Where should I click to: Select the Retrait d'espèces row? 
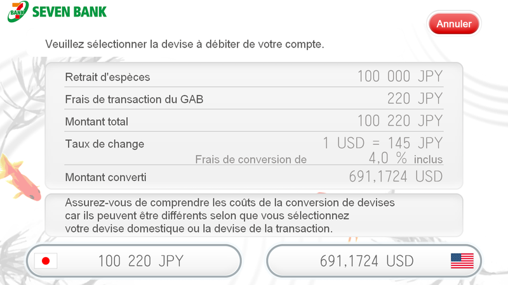(x=253, y=77)
